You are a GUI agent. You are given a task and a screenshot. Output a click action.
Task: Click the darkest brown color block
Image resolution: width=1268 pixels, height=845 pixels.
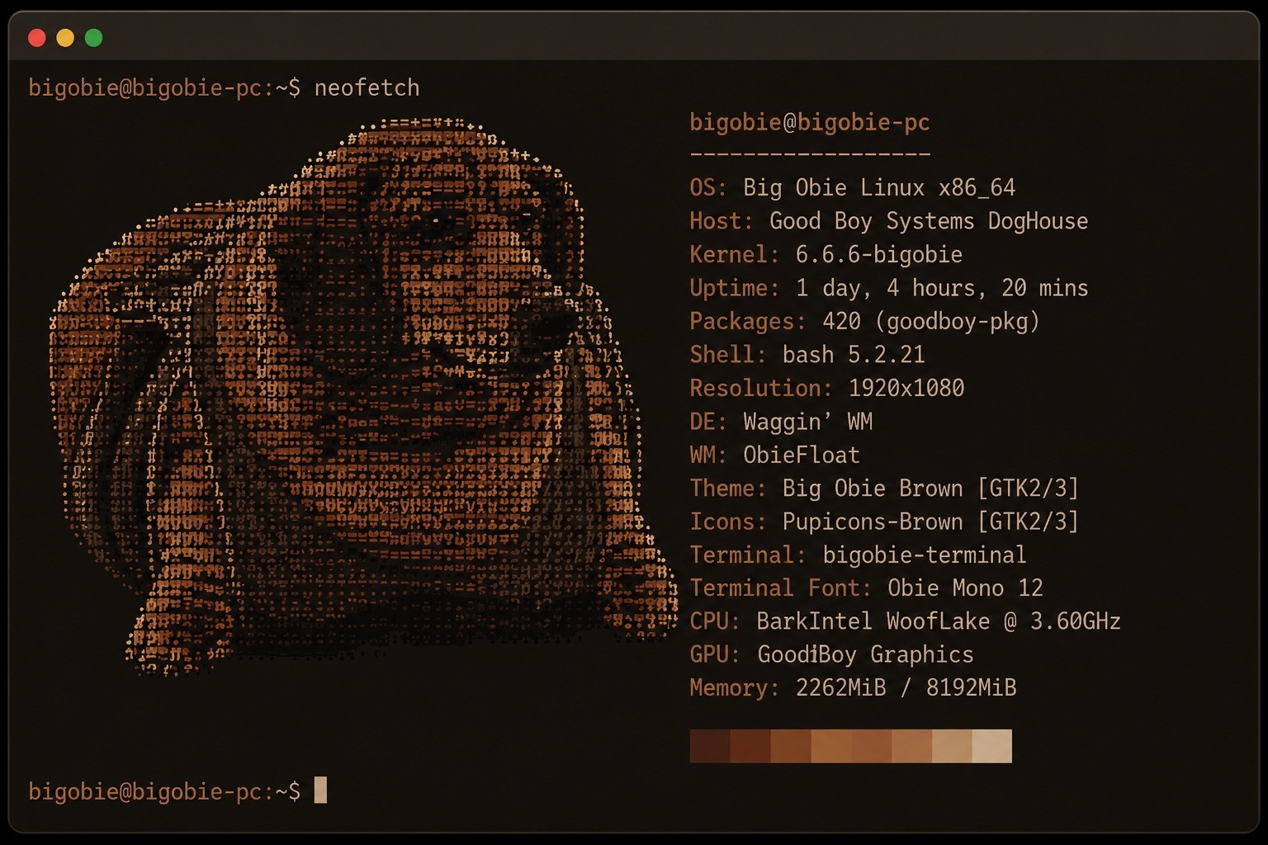pos(710,746)
